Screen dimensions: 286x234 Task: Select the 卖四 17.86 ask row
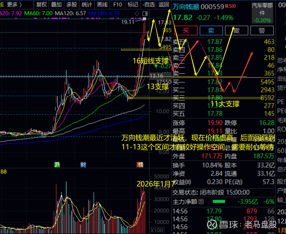point(223,50)
